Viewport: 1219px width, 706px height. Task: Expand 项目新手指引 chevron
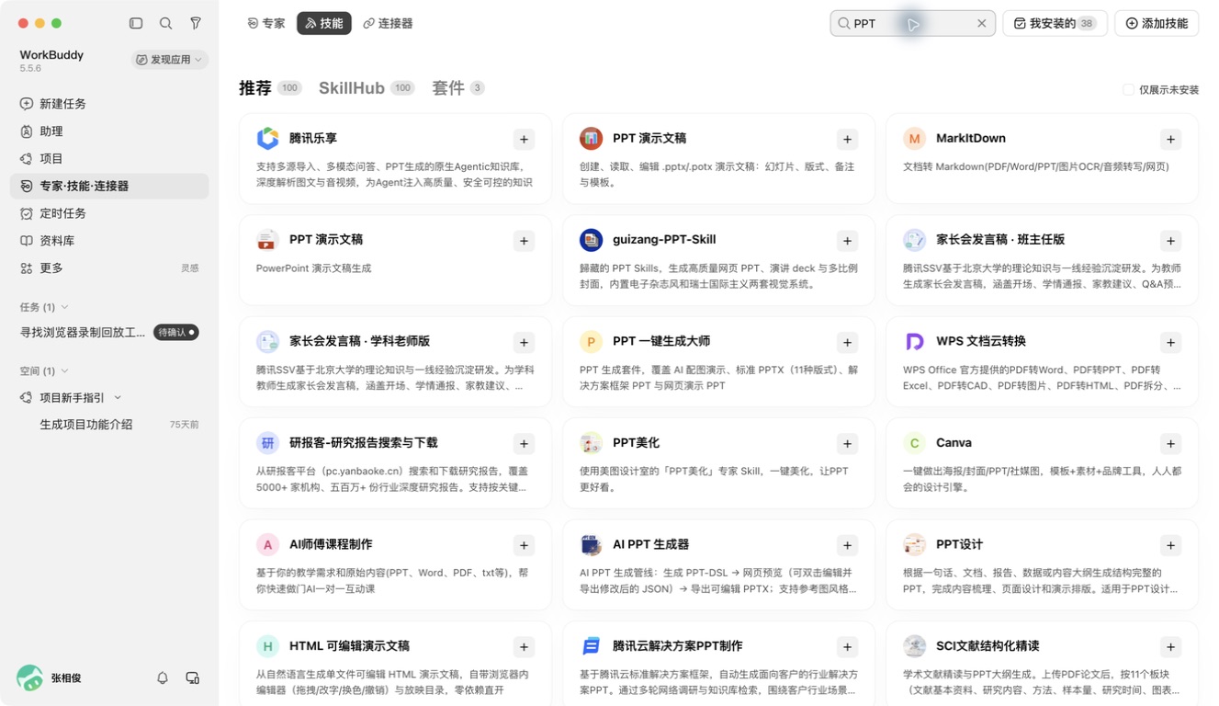click(118, 398)
